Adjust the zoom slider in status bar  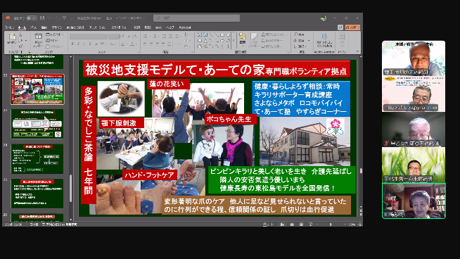pos(331,225)
